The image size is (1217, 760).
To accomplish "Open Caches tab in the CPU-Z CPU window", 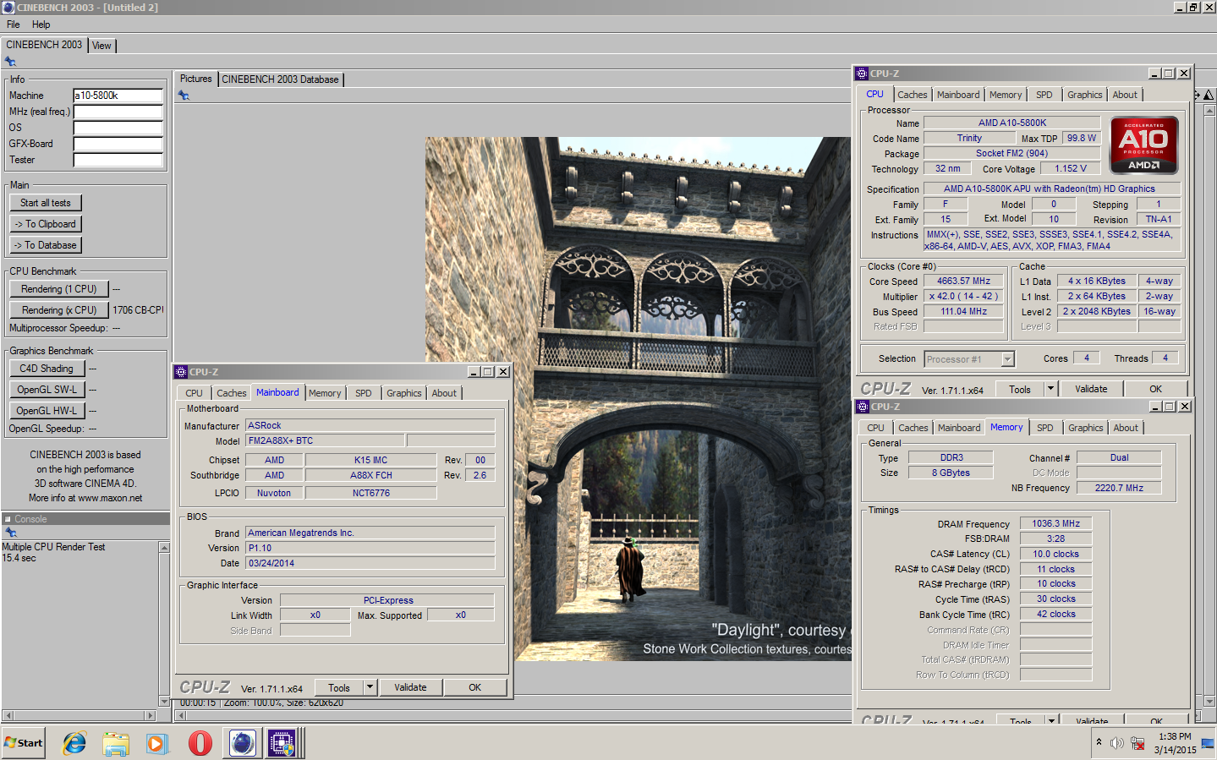I will [x=913, y=95].
